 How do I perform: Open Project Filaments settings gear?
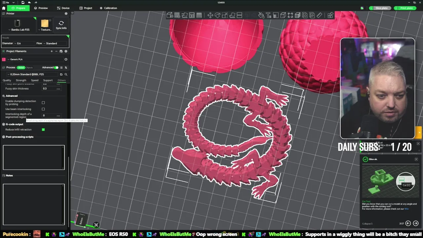(x=66, y=51)
